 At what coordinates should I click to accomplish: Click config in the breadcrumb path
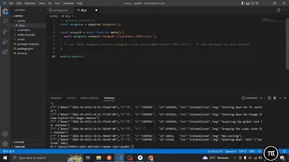click(x=53, y=16)
